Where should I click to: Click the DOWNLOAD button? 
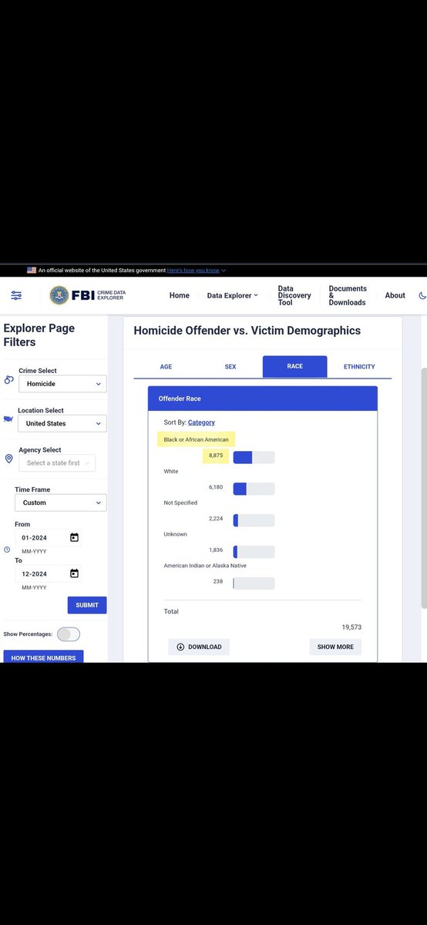[199, 647]
